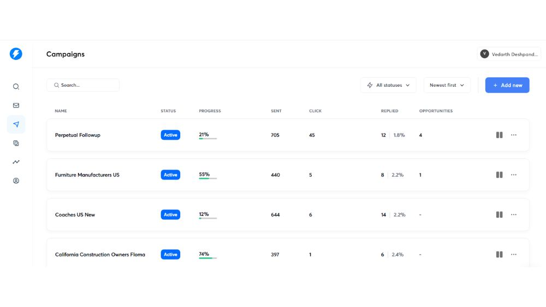The height and width of the screenshot is (307, 546).
Task: Click the lightning bolt app logo
Action: (x=16, y=54)
